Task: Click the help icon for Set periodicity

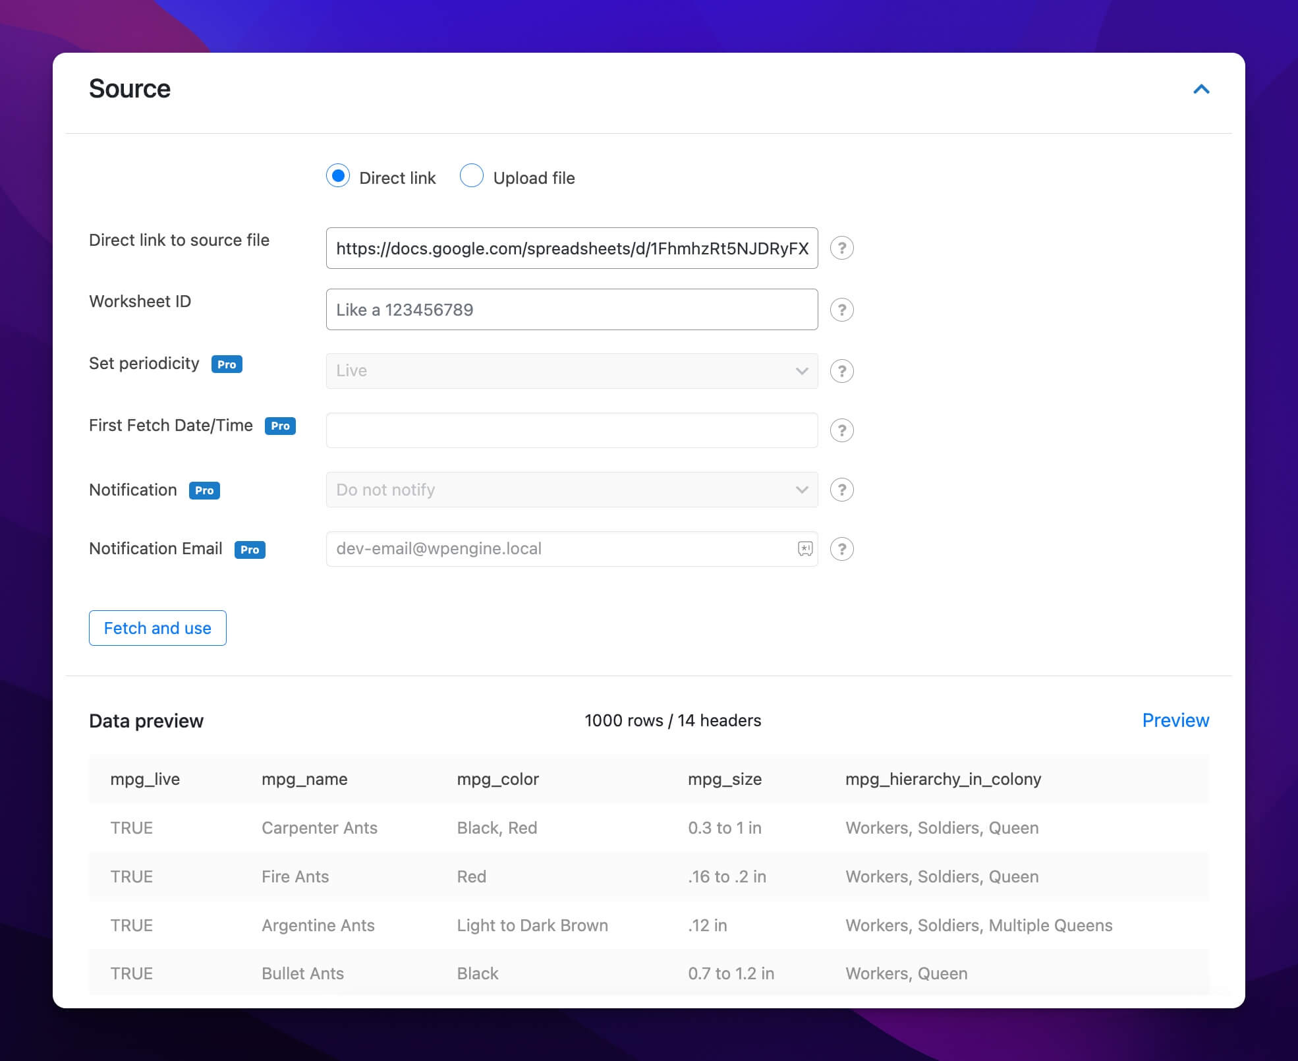Action: pos(842,371)
